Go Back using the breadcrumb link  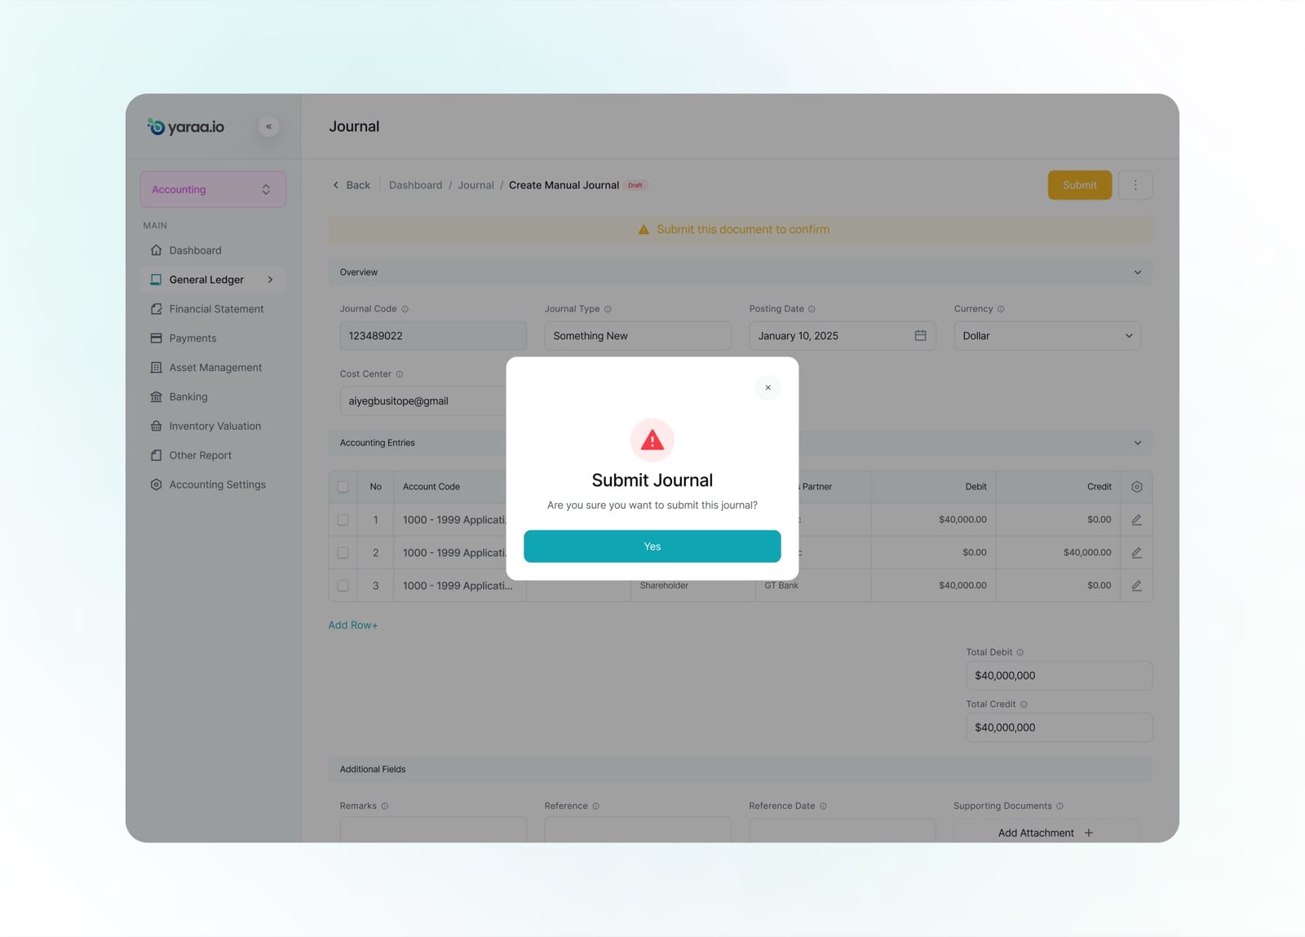click(352, 185)
